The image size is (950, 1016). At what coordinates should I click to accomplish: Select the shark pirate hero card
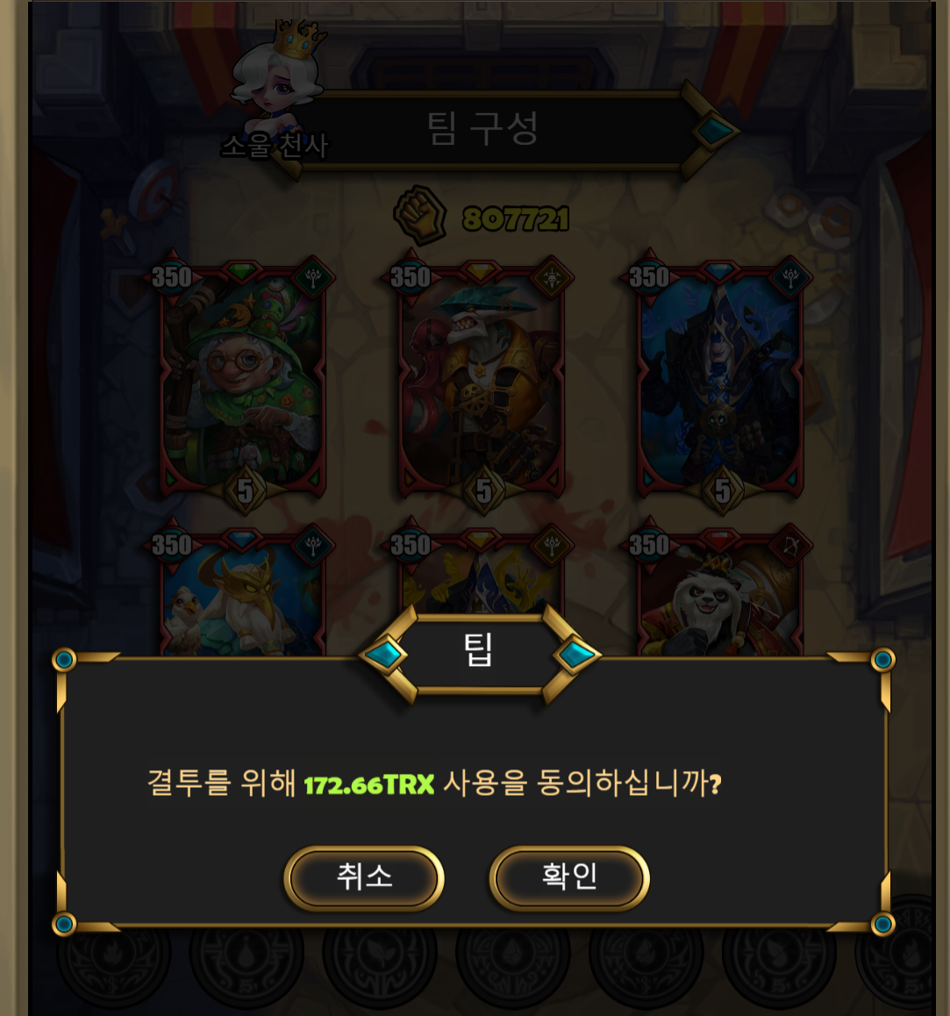[x=481, y=383]
